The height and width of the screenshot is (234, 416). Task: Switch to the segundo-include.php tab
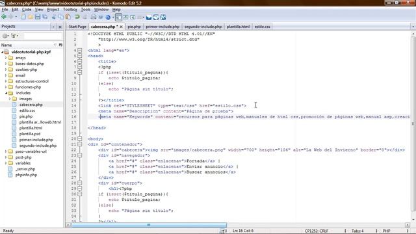click(203, 27)
